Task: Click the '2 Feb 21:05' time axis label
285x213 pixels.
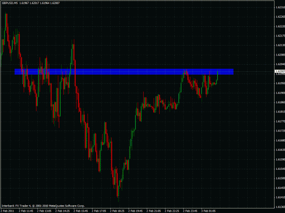Action: pos(154,211)
